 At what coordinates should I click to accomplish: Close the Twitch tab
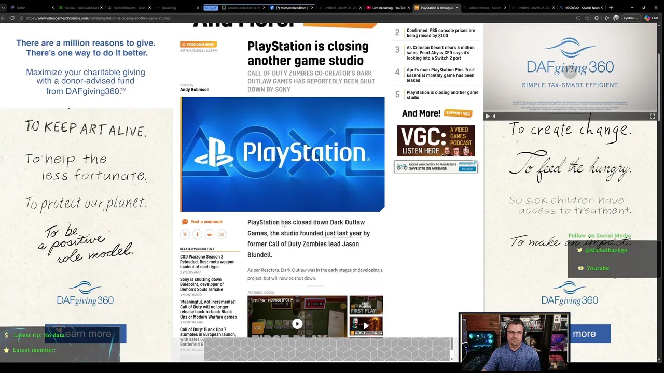pos(53,8)
